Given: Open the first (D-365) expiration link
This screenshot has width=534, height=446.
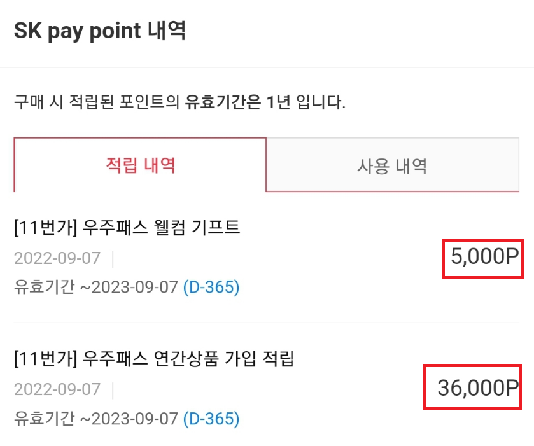Looking at the screenshot, I should tap(213, 287).
